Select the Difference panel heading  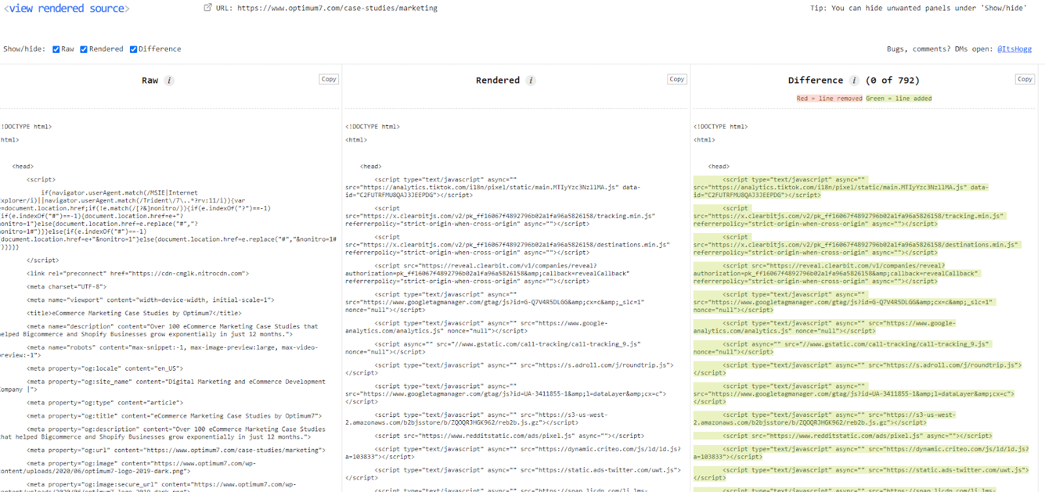coord(815,80)
